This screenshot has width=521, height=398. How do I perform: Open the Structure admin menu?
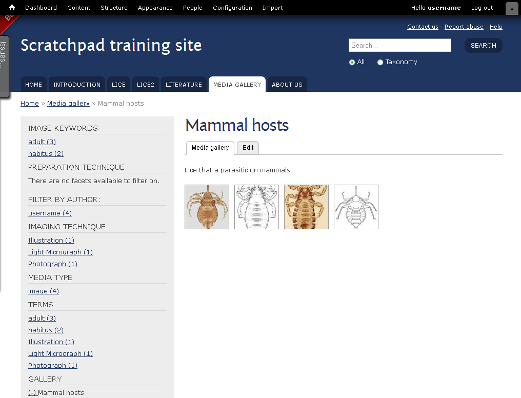point(114,8)
